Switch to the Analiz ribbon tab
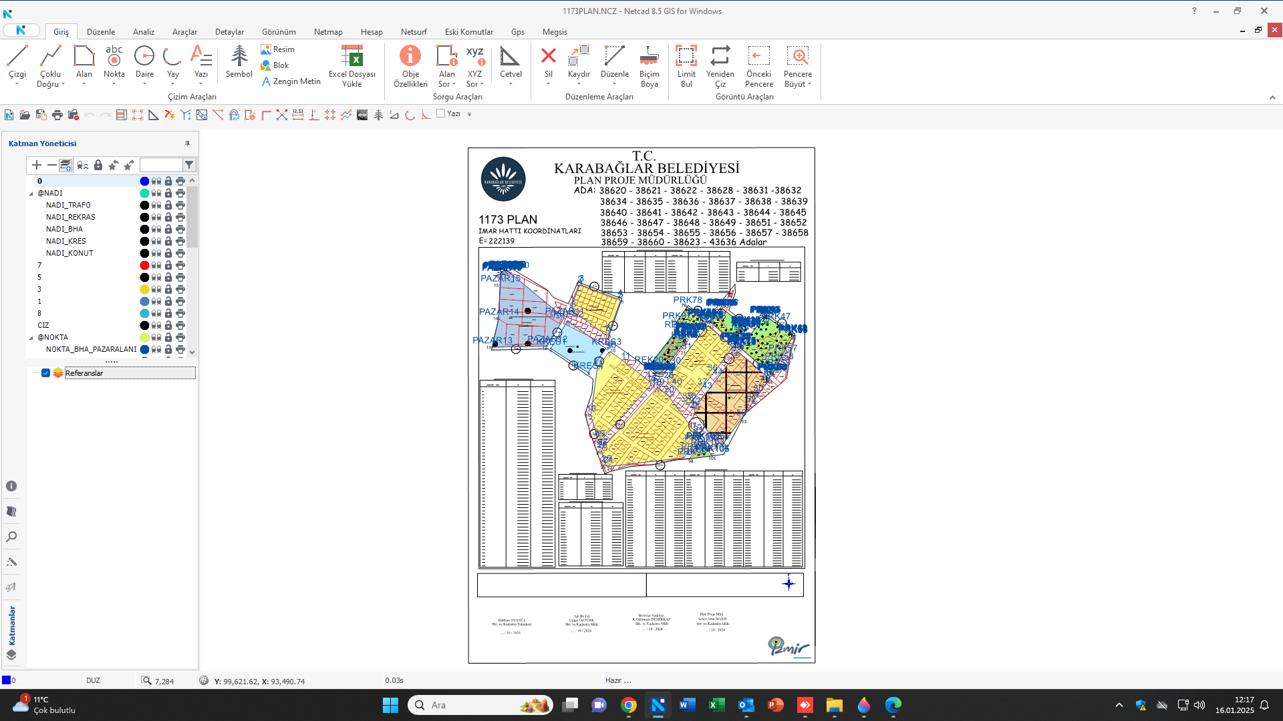 click(143, 32)
